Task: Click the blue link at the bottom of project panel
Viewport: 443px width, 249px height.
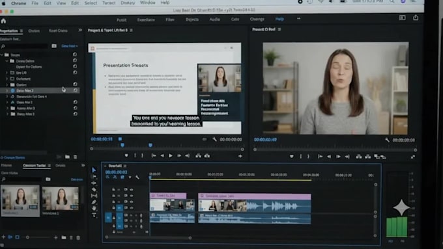Action: click(x=13, y=157)
